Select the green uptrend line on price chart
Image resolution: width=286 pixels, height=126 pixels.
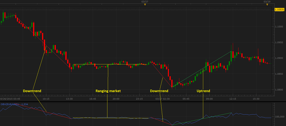pyautogui.click(x=202, y=69)
